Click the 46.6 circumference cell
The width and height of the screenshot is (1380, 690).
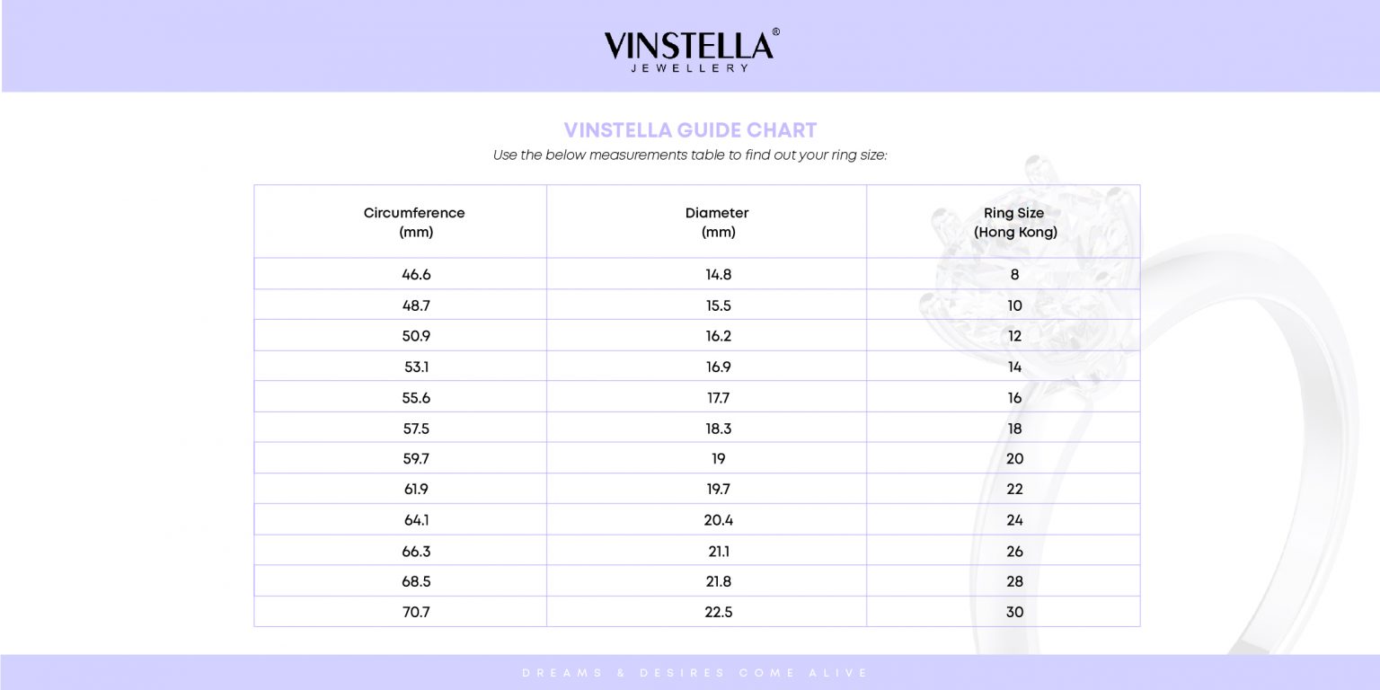[x=416, y=275]
